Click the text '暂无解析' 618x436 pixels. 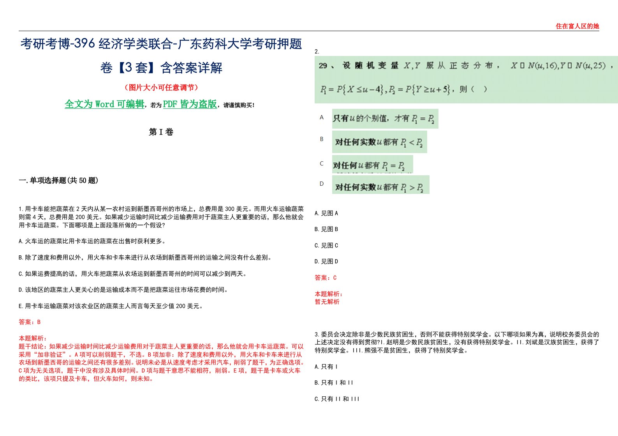click(327, 302)
